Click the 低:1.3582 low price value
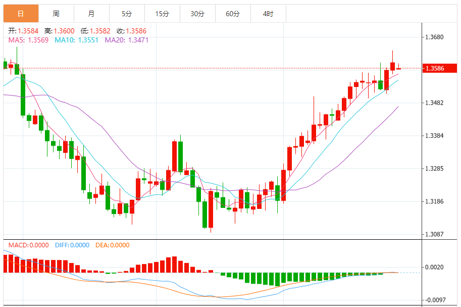Viewport: 461px width, 307px height. click(95, 31)
